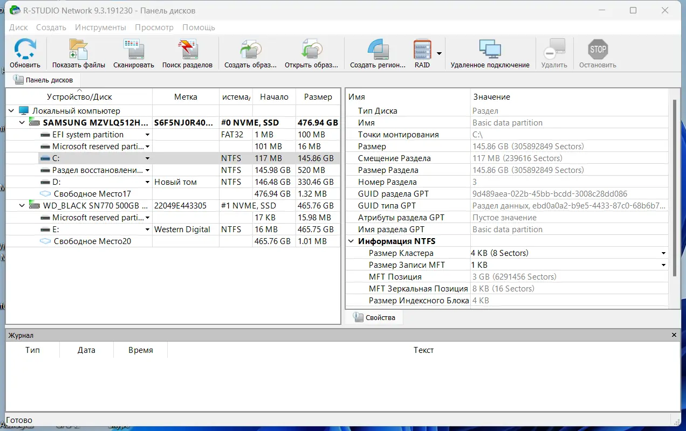
Task: Open the Инструменты menu
Action: coord(100,27)
